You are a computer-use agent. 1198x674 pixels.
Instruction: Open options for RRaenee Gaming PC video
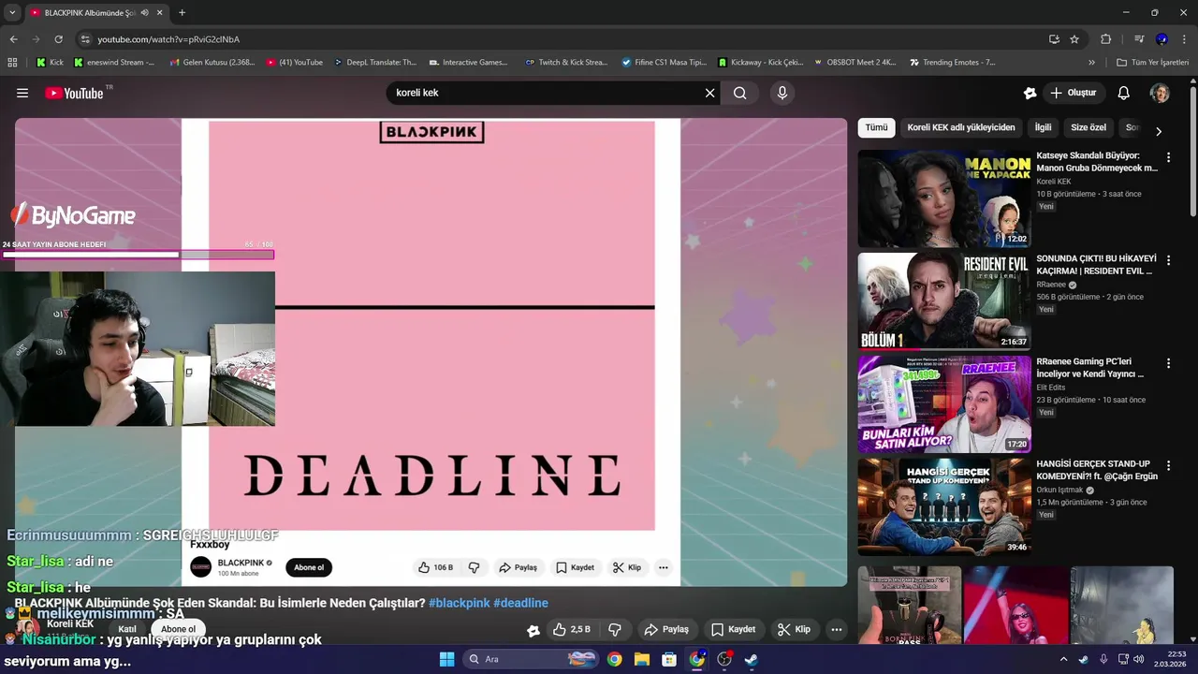[1168, 363]
